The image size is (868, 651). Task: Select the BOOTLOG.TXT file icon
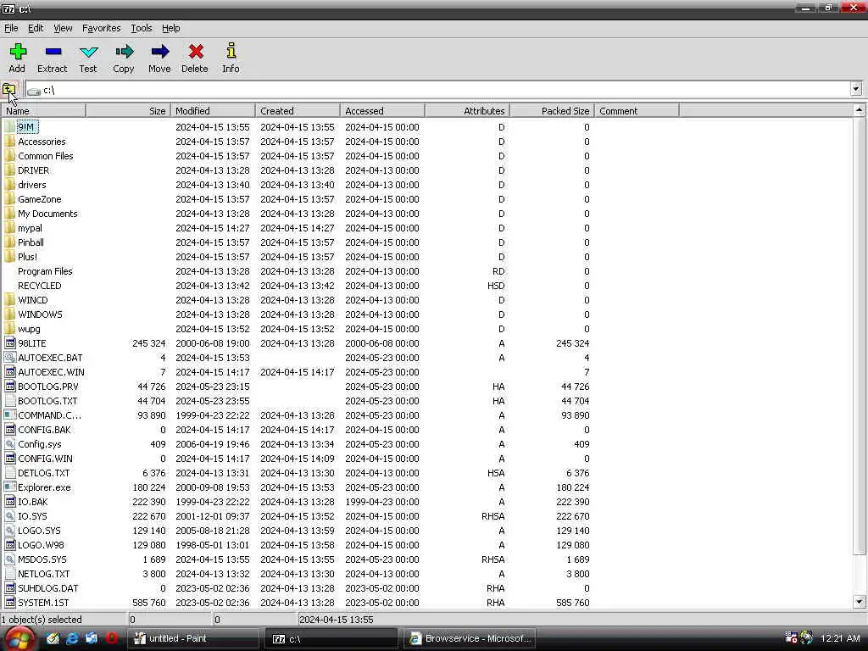(9, 401)
